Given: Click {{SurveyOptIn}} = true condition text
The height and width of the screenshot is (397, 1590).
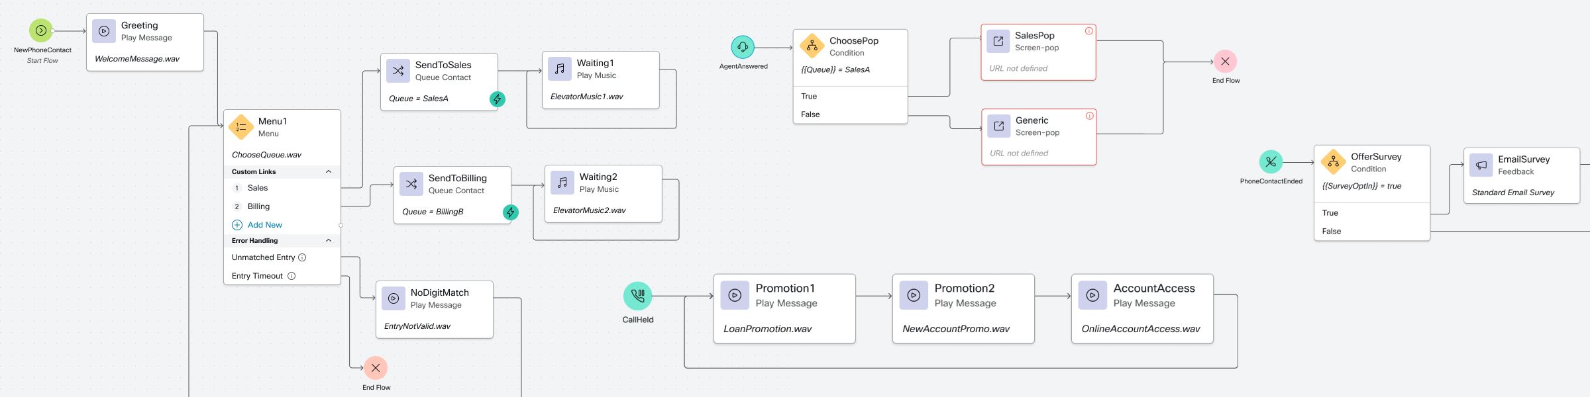Looking at the screenshot, I should [1361, 186].
